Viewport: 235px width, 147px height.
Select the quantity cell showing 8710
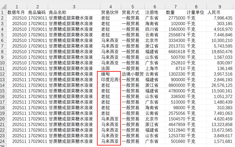tap(175, 68)
